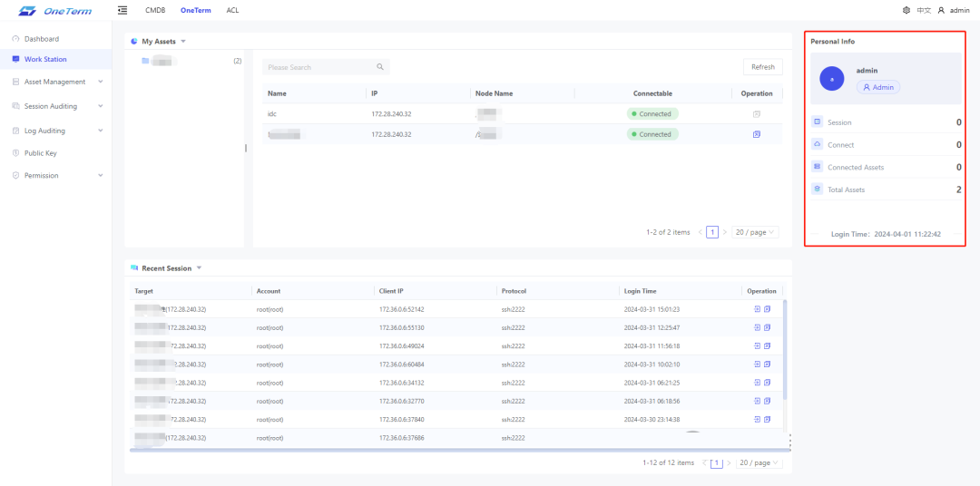980x486 pixels.
Task: Open assets table page size dropdown
Action: (x=755, y=232)
